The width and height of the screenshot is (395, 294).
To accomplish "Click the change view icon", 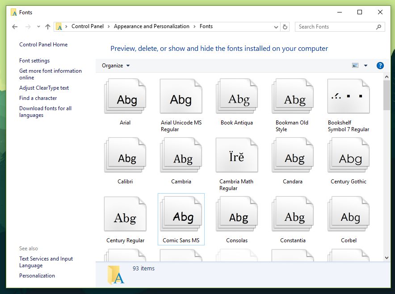I will point(355,66).
